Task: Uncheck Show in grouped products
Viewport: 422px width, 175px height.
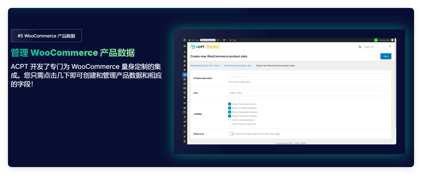Action: pyautogui.click(x=229, y=112)
